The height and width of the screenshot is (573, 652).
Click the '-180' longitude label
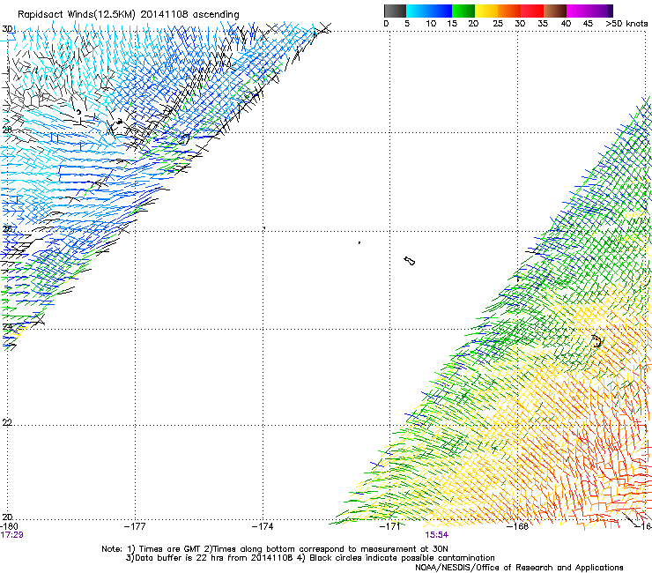point(9,526)
